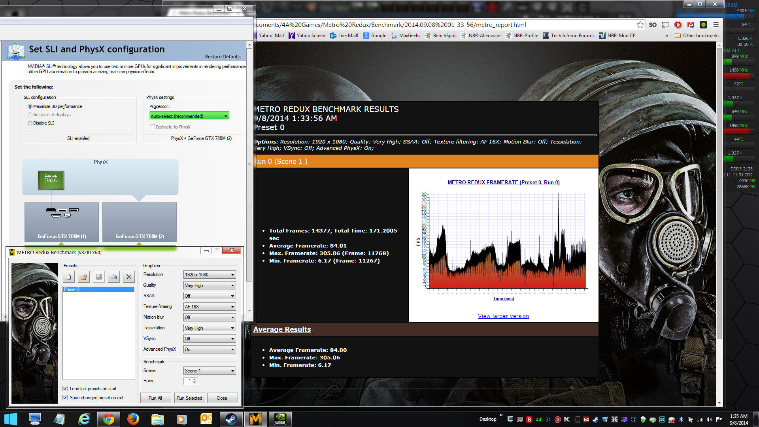Click the Run Selected button
The height and width of the screenshot is (427, 759).
point(189,398)
